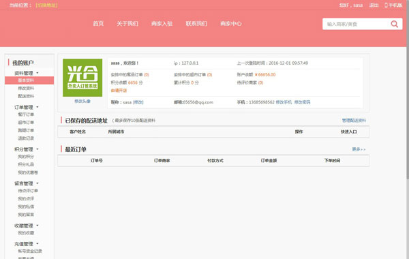Click the 订单商家 column header
Screen dimensions: 409x259
[162, 161]
